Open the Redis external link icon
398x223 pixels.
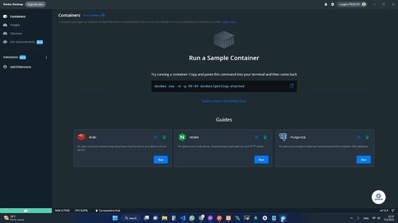click(x=155, y=137)
